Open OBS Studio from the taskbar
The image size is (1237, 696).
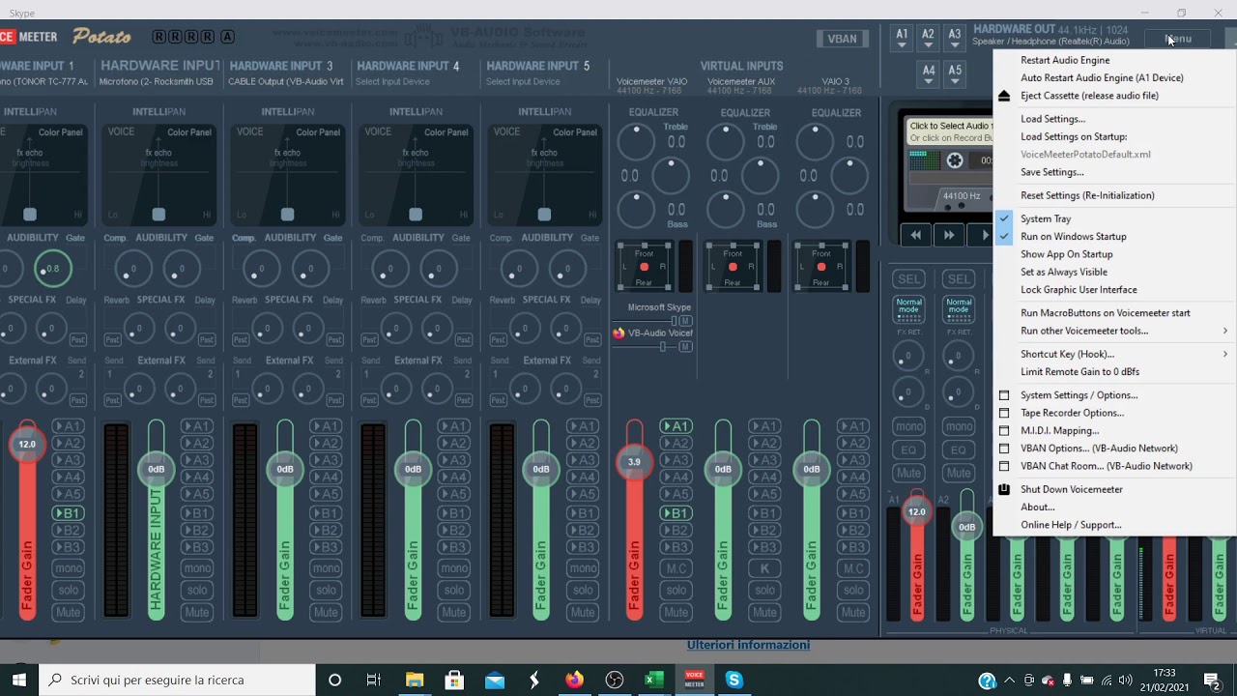pyautogui.click(x=614, y=680)
